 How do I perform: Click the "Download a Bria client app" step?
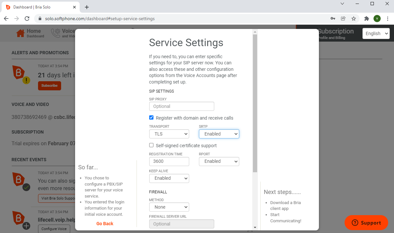pos(286,205)
